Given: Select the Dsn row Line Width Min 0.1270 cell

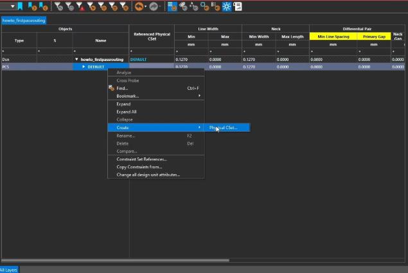Looking at the screenshot, I should click(x=191, y=59).
